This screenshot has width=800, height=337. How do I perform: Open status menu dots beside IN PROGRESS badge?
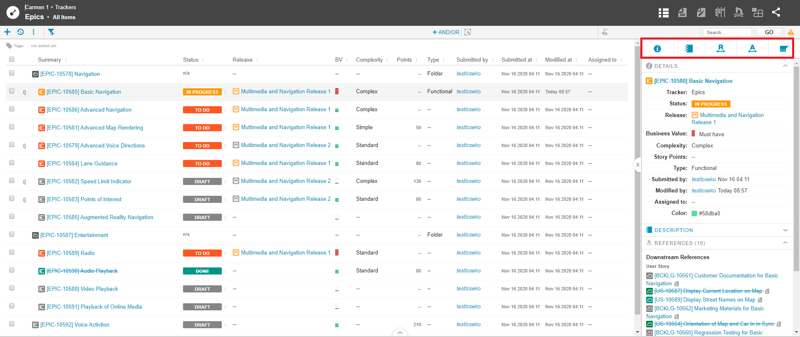[x=225, y=92]
